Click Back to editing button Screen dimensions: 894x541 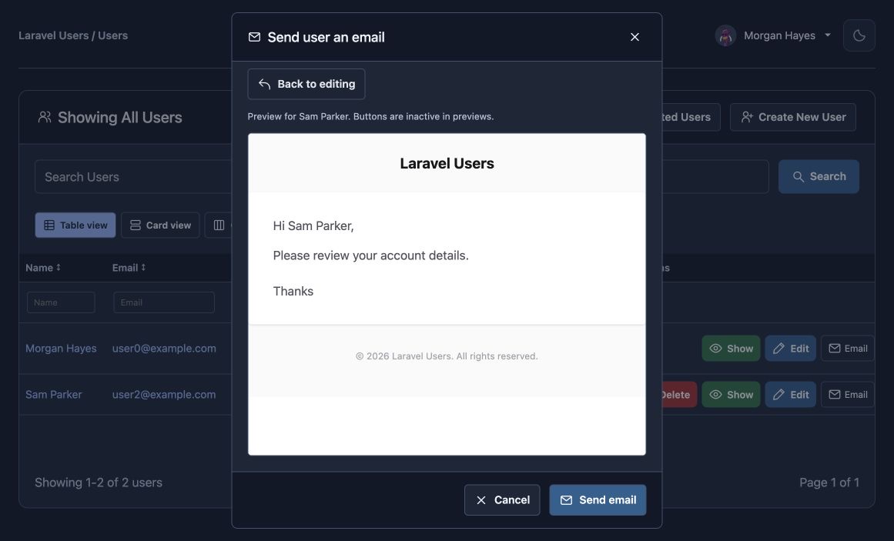pos(306,84)
